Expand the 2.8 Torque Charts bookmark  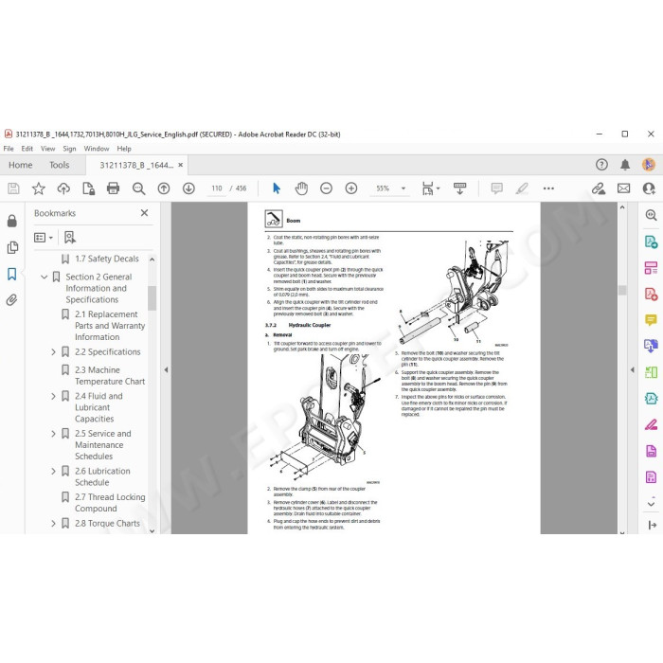pyautogui.click(x=53, y=524)
